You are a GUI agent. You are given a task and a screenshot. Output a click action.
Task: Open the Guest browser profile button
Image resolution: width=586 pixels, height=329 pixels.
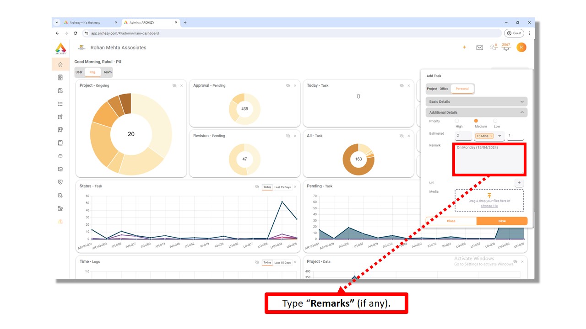coord(514,33)
